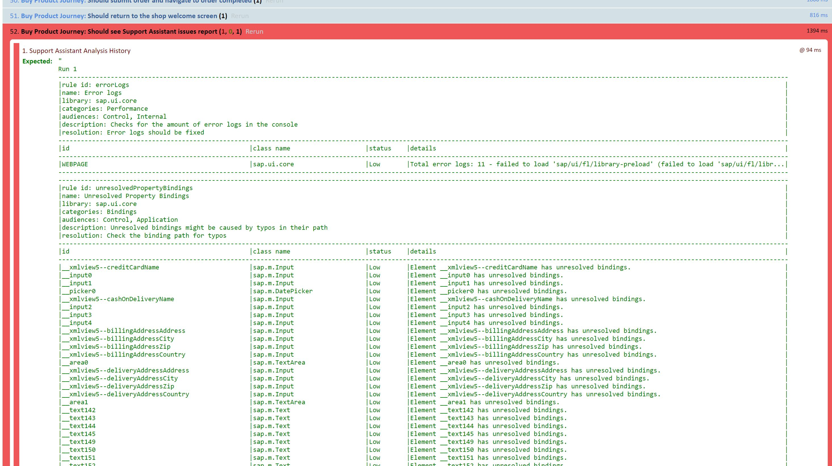Open test 52 'Should see Support Assistant issues report'
The image size is (832, 466).
pyautogui.click(x=152, y=32)
